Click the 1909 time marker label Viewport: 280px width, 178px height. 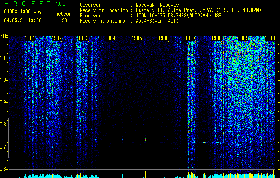[x=243, y=38]
